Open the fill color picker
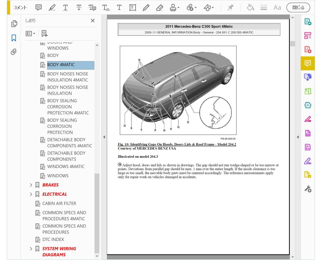This screenshot has width=317, height=261. point(250,8)
